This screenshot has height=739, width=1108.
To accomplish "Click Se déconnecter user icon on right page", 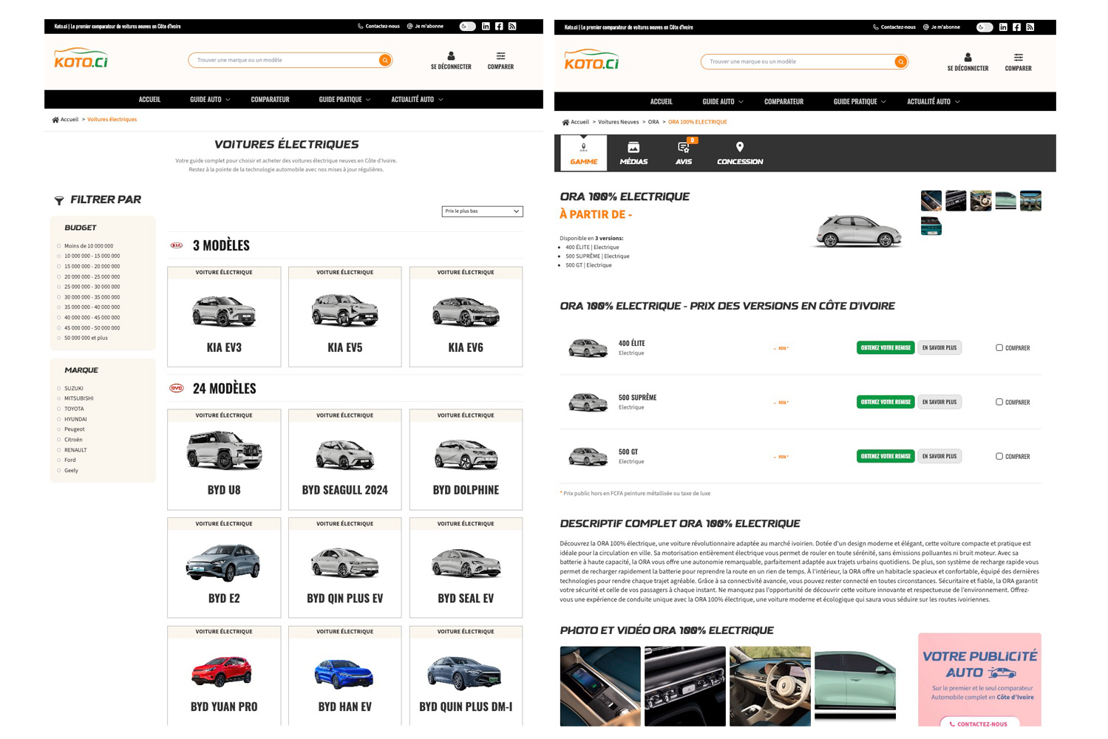I will [968, 57].
